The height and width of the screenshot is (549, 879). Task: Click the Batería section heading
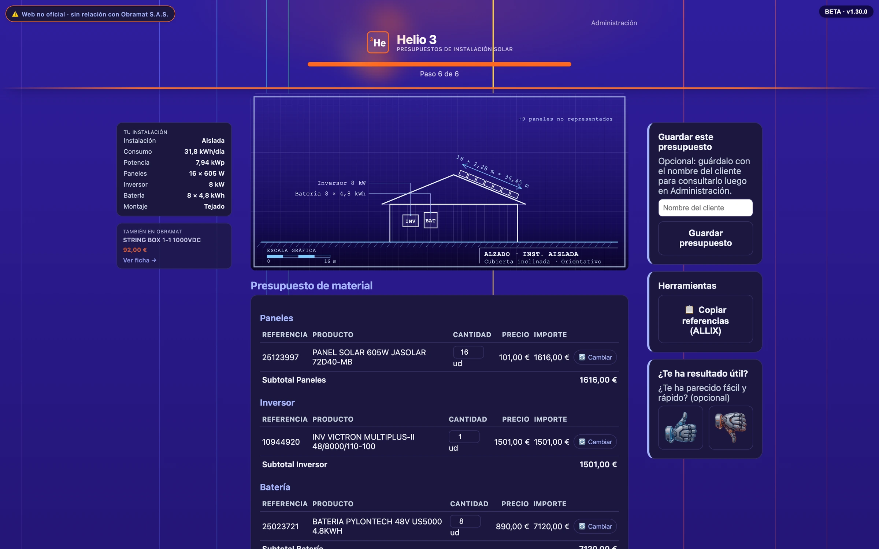click(275, 487)
